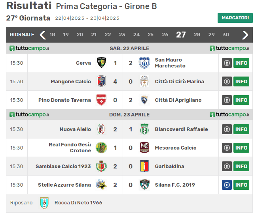
Task: Click the arrow icon for Sambiase match
Action: point(227,166)
